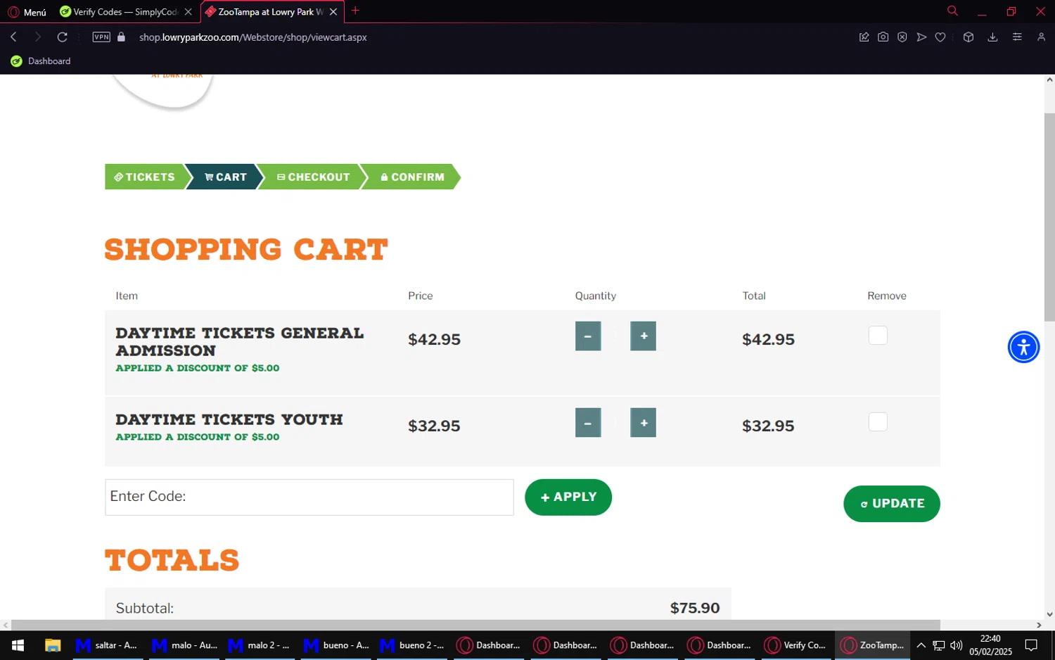Open the 'bueno - A...' taskbar window
The height and width of the screenshot is (660, 1055).
click(x=336, y=645)
